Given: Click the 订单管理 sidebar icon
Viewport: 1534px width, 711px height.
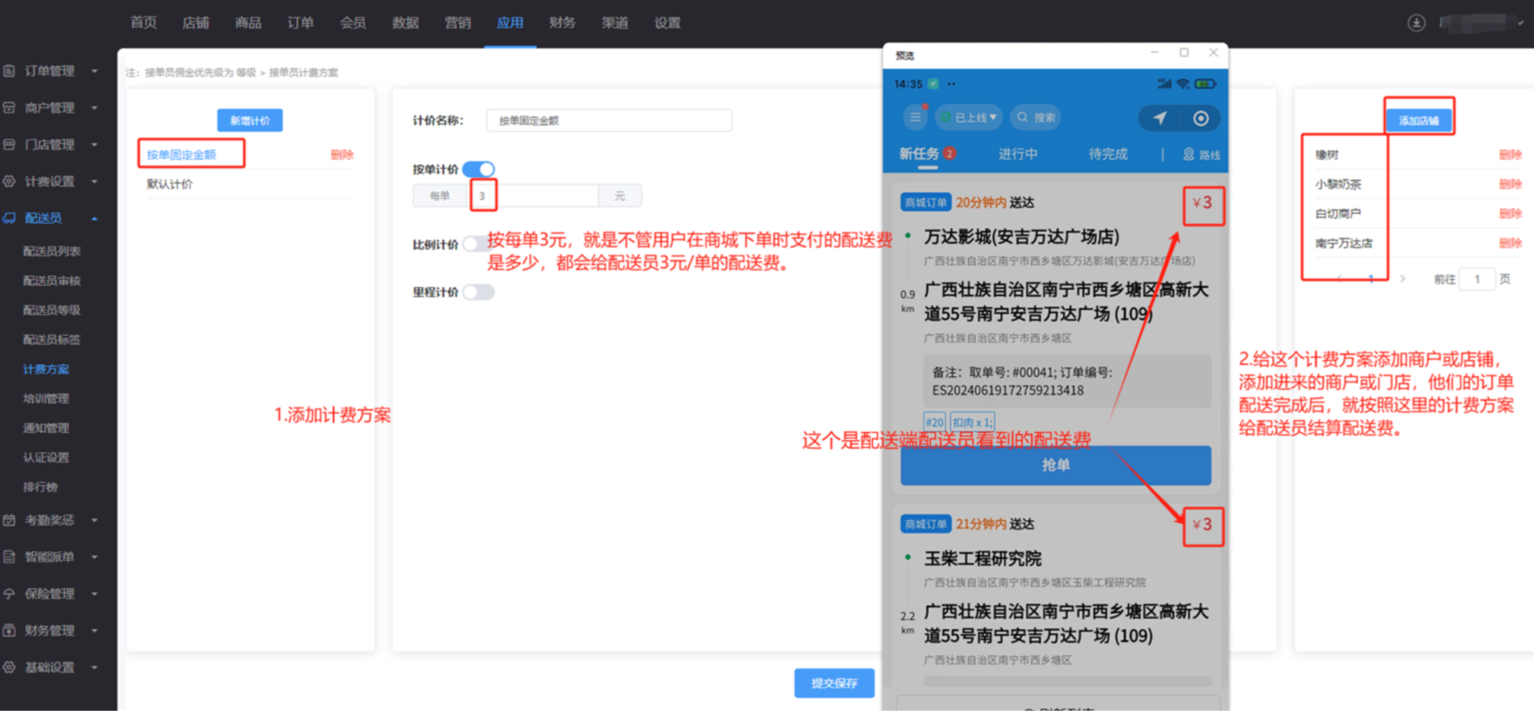Looking at the screenshot, I should pyautogui.click(x=9, y=71).
